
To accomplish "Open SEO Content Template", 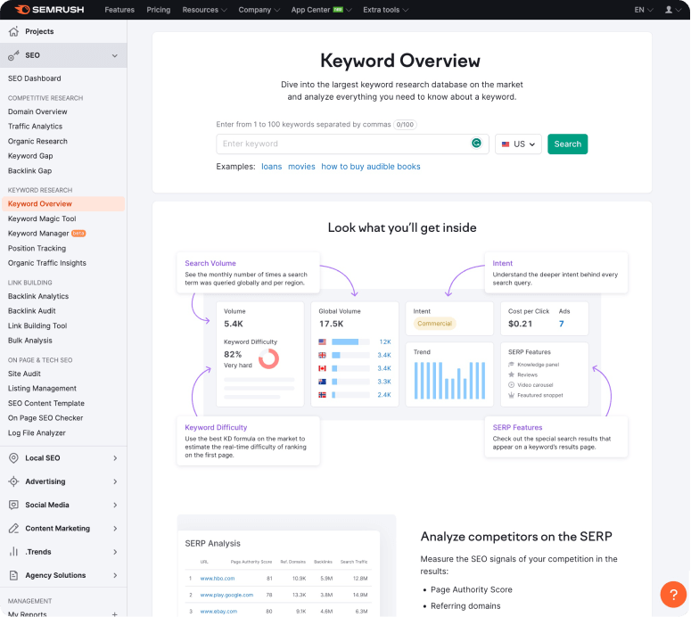I will 46,403.
